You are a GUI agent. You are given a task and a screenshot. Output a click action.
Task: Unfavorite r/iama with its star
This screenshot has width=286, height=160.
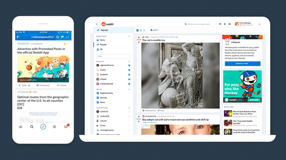[129, 70]
